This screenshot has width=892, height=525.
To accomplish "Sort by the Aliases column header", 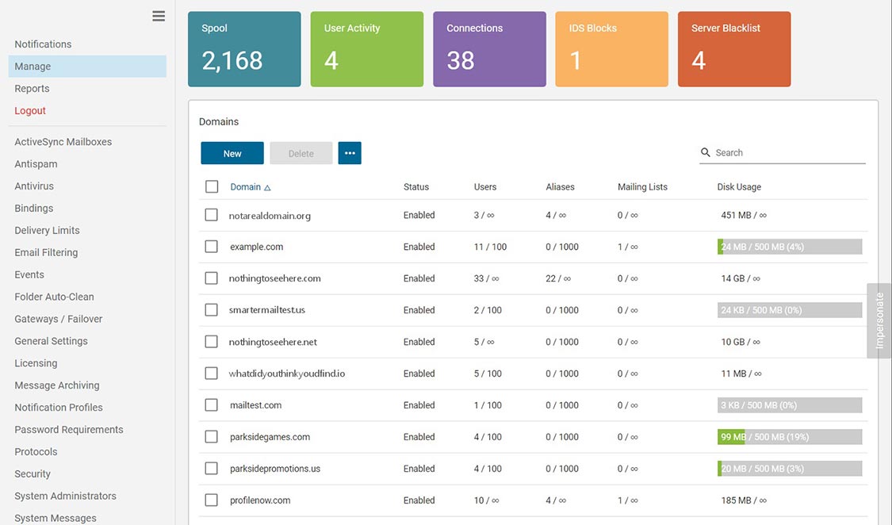I will [561, 186].
